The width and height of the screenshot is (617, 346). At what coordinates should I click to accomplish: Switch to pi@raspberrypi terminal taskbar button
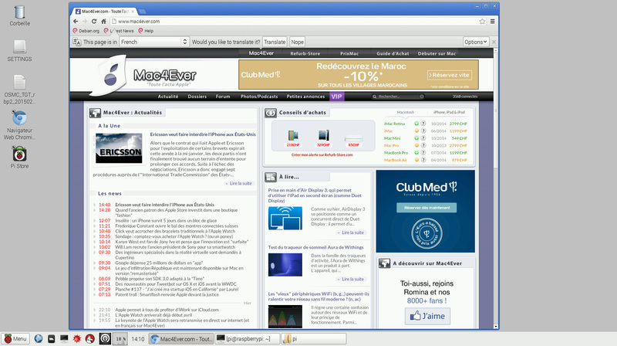point(248,338)
